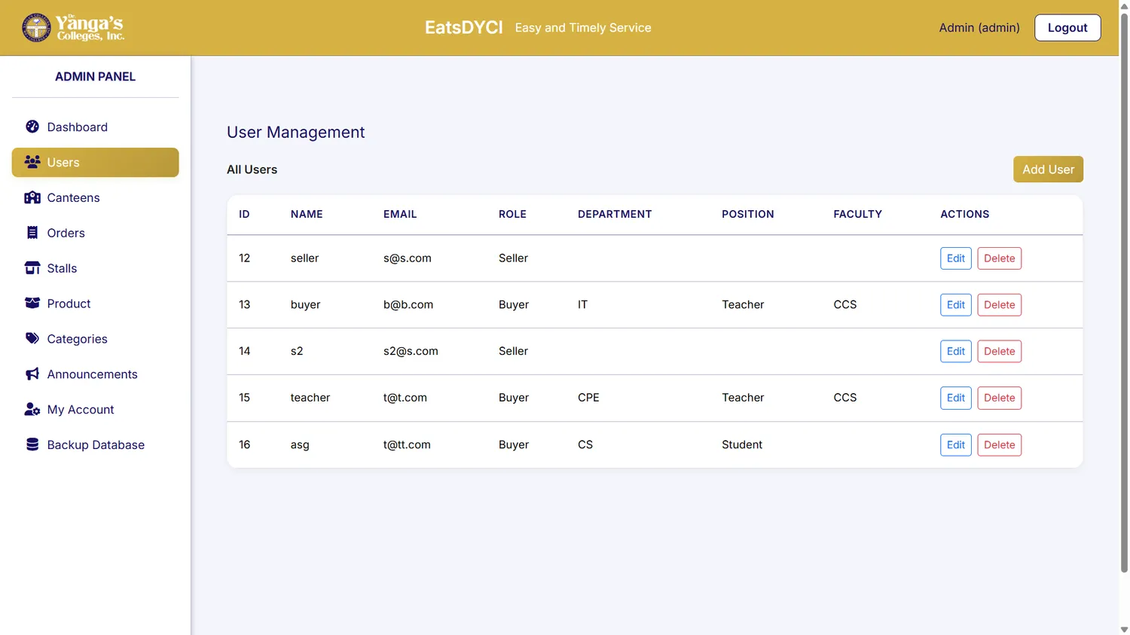
Task: Click the Stalls store icon
Action: pyautogui.click(x=32, y=268)
